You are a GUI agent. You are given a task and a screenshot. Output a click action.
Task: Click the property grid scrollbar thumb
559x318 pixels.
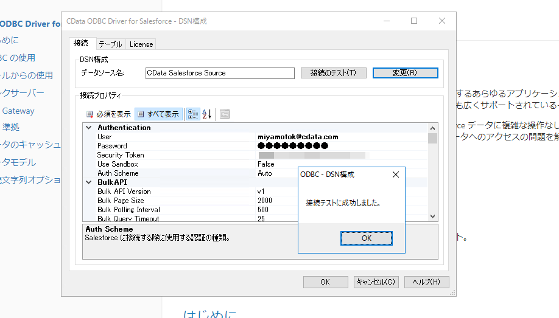click(432, 138)
